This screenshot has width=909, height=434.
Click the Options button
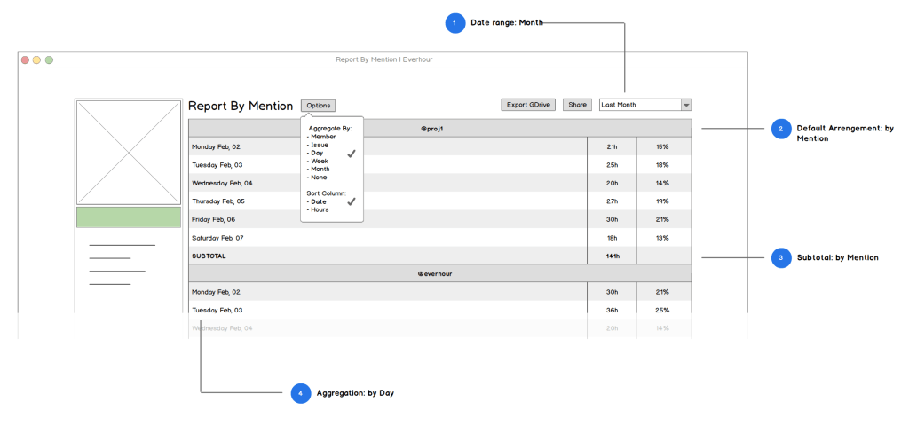click(x=318, y=106)
